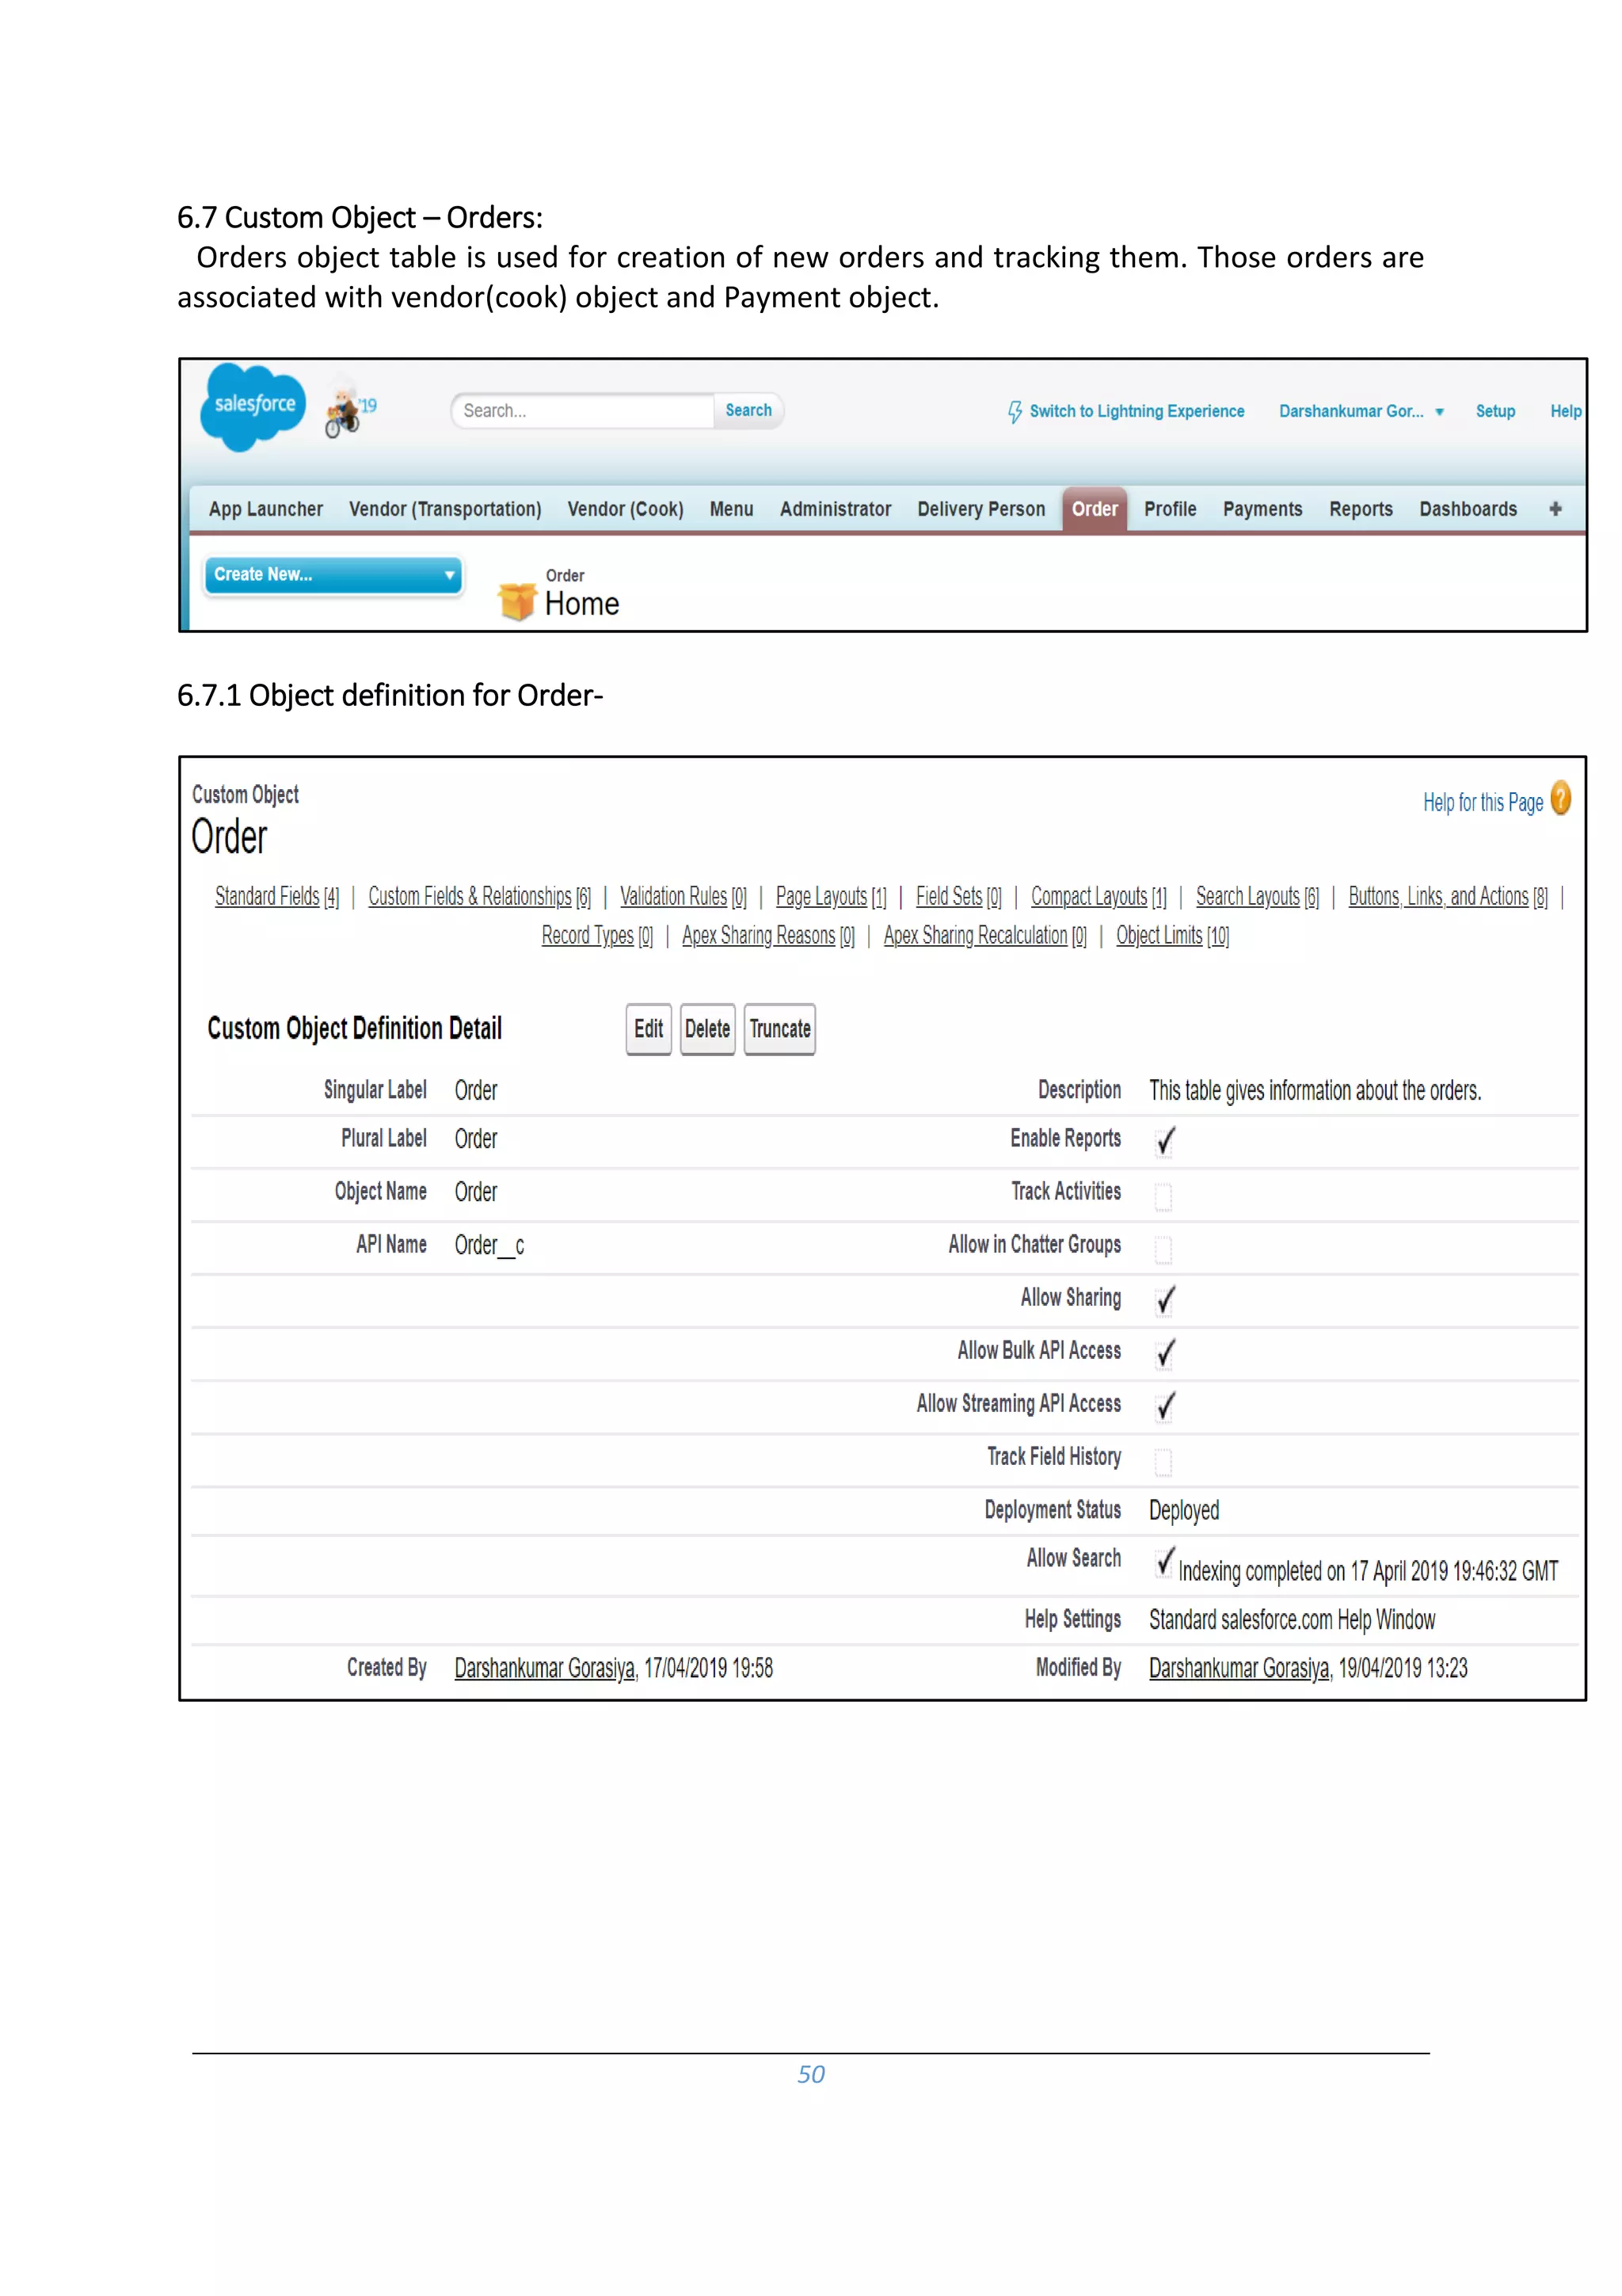Viewport: 1622px width, 2296px height.
Task: Jump to Validation Rules [0] section
Action: [683, 896]
